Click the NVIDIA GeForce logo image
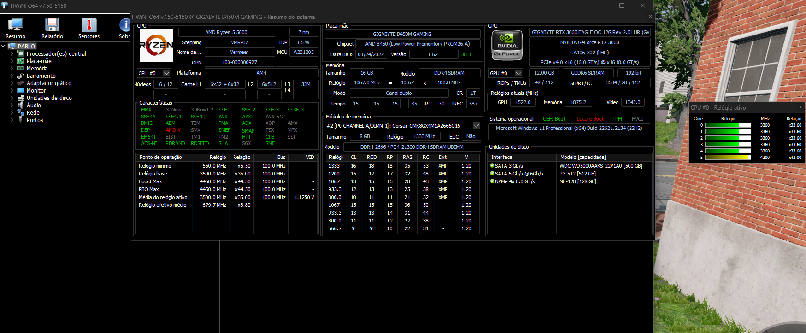The image size is (806, 333). [507, 45]
